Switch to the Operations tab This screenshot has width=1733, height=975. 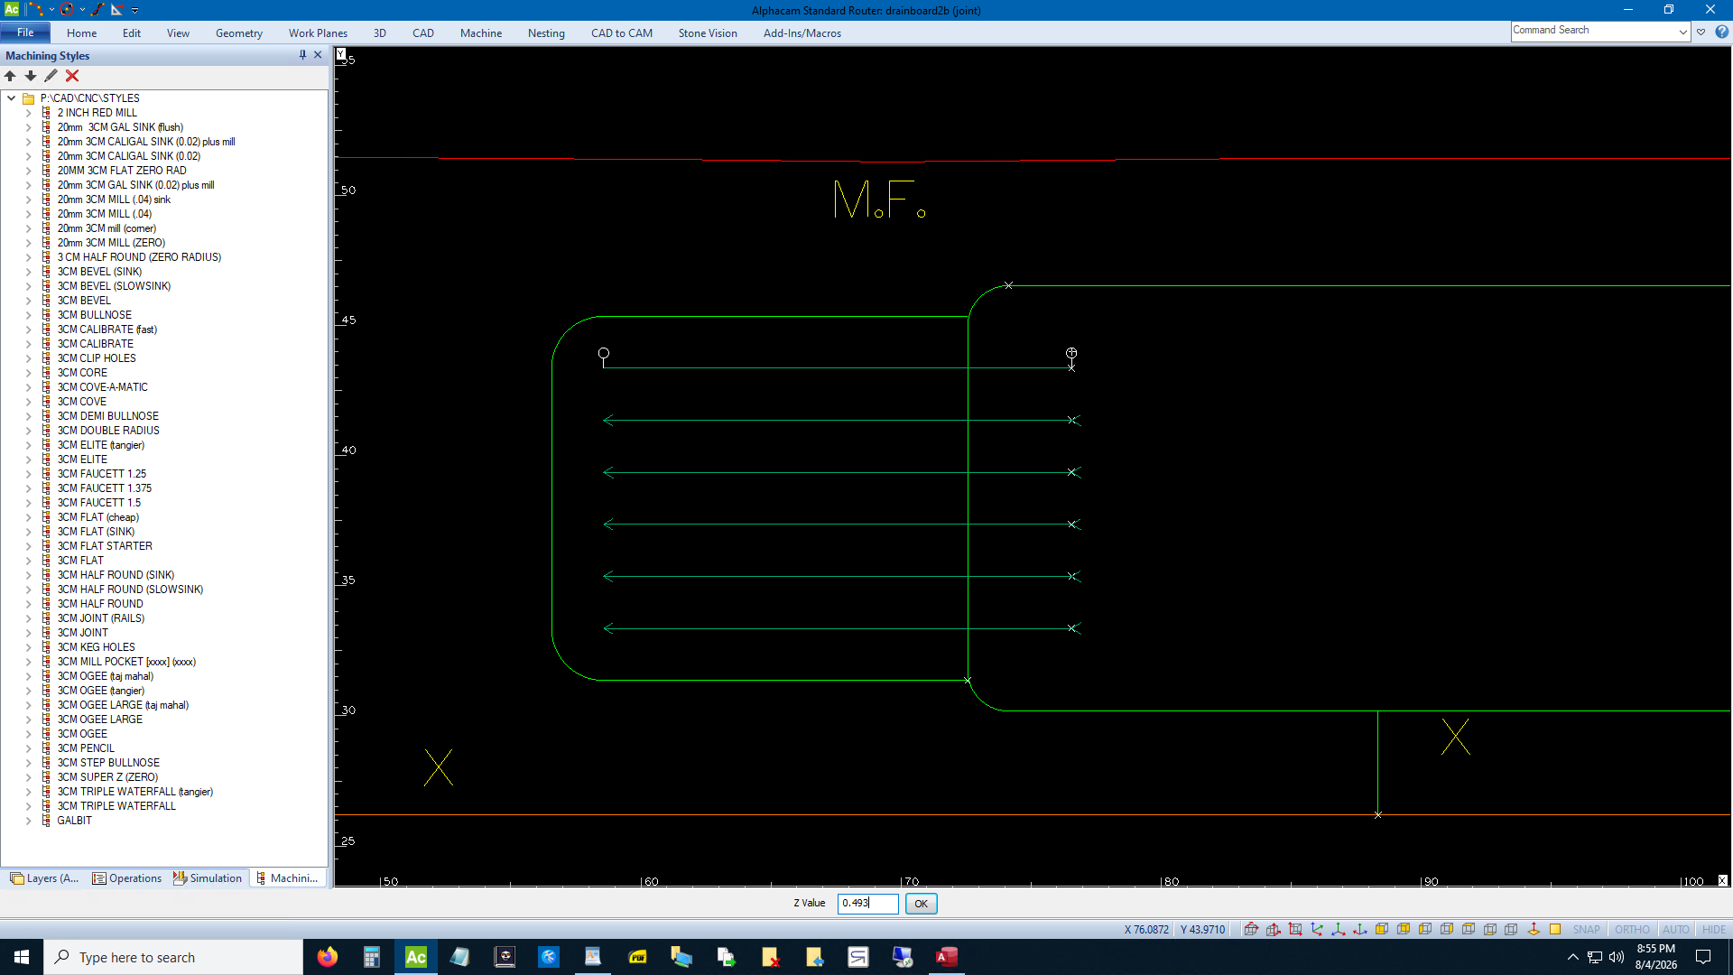(x=127, y=878)
